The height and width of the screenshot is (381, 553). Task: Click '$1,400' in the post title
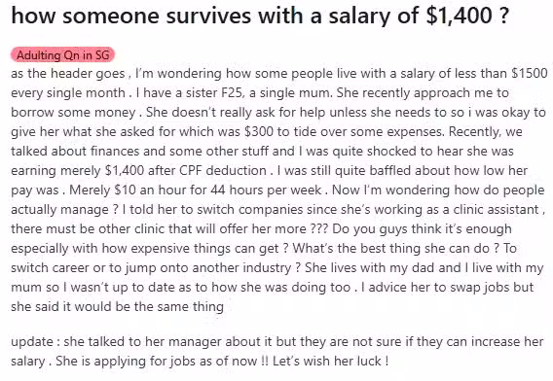tap(460, 16)
